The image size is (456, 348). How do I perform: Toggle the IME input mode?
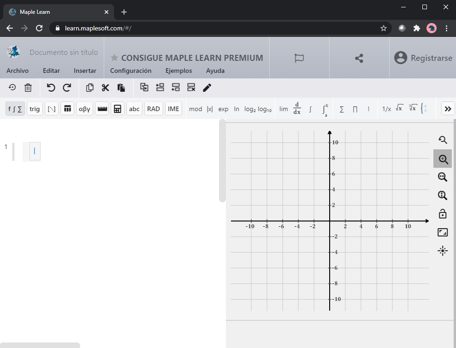[173, 109]
